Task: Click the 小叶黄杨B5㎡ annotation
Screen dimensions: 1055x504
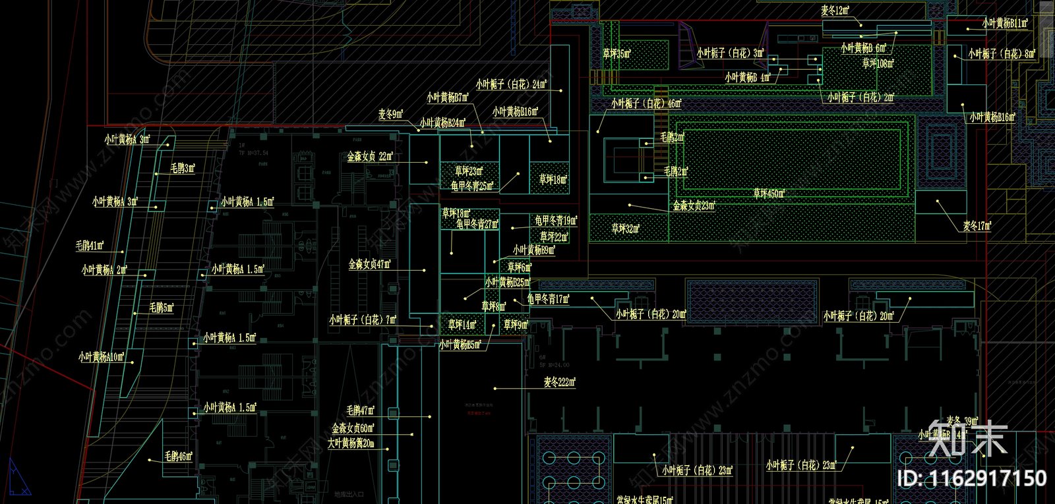Action: point(460,345)
